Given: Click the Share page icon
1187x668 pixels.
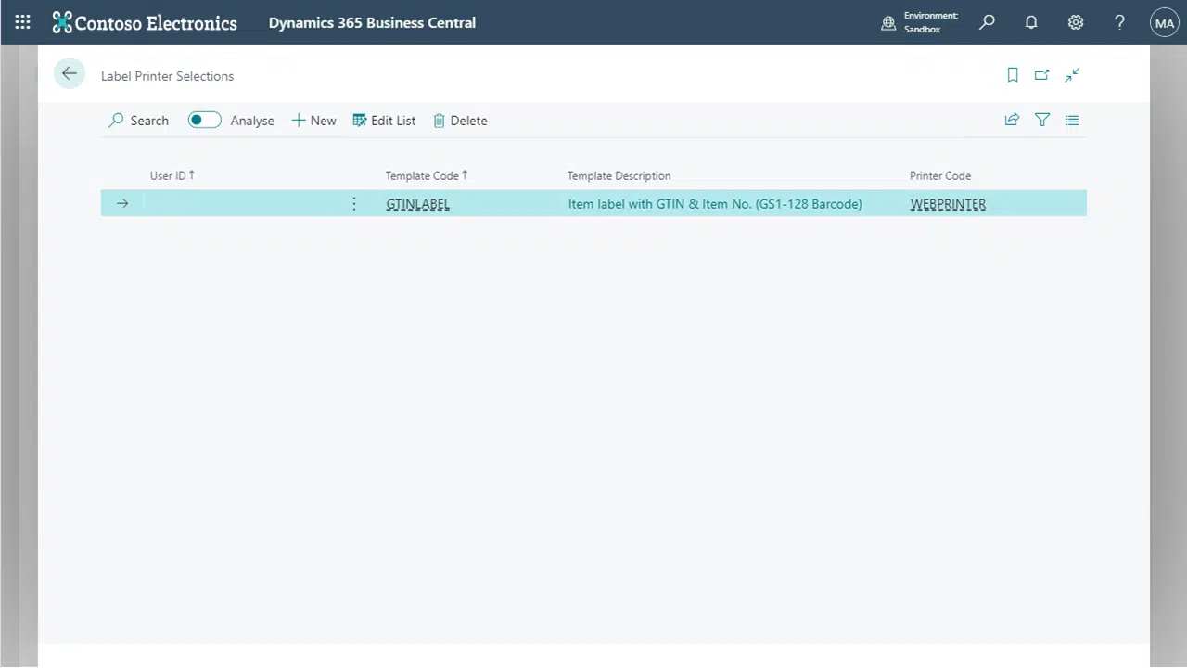Looking at the screenshot, I should coord(1012,120).
